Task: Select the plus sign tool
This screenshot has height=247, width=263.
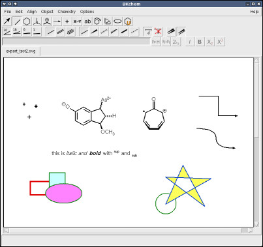Action: pos(67,22)
